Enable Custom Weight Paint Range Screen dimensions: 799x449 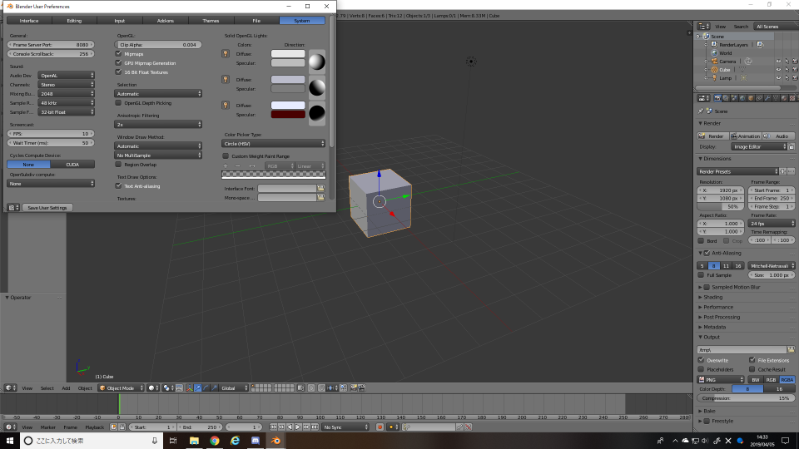226,155
